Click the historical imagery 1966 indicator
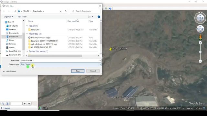Image resolution: width=207 pixels, height=116 pixels. tap(45, 108)
